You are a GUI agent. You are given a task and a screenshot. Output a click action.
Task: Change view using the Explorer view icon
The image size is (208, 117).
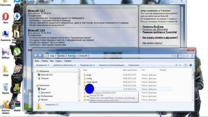[177, 65]
